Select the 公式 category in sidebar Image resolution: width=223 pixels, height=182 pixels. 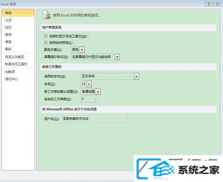click(x=8, y=20)
